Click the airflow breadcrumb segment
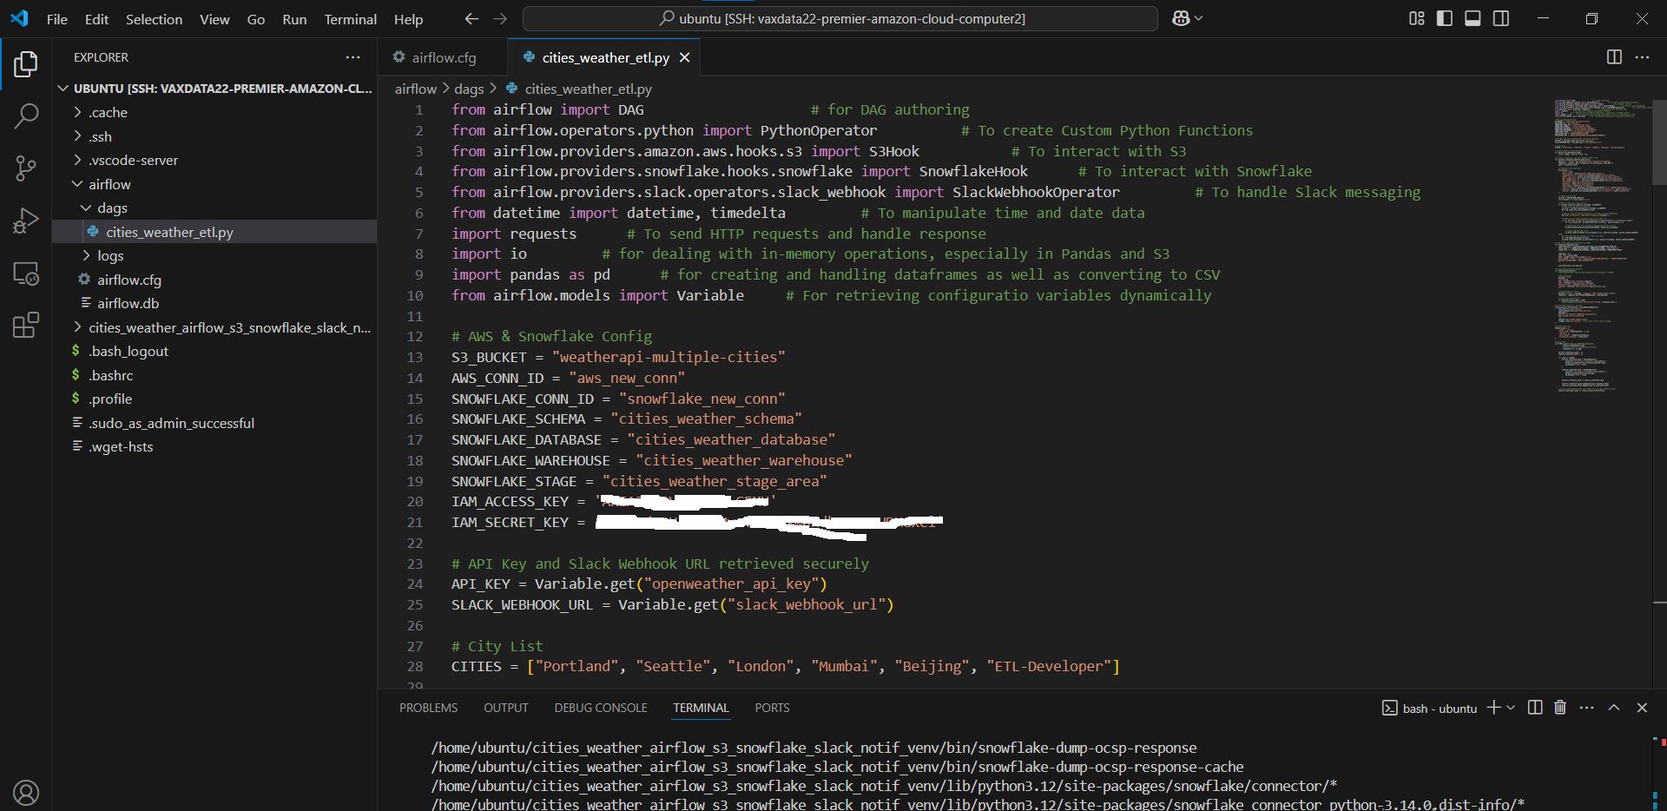Screen dimensions: 1667x811 tap(416, 89)
